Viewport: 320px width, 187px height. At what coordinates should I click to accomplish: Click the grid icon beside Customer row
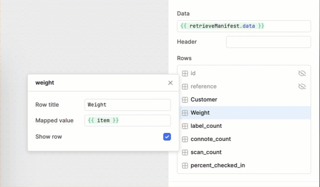pos(185,100)
